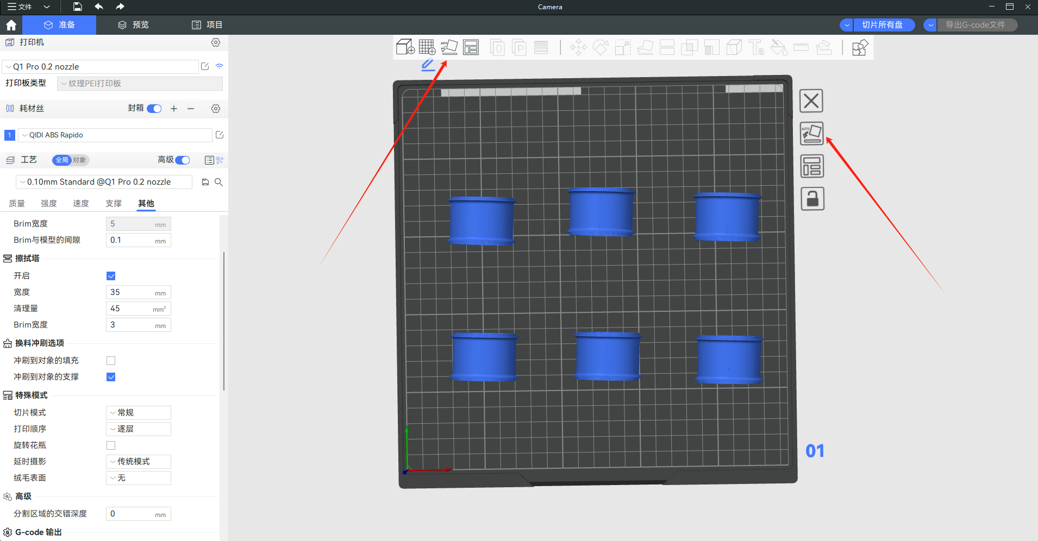The height and width of the screenshot is (541, 1038).
Task: Open the process settings search magnifier
Action: (x=218, y=182)
